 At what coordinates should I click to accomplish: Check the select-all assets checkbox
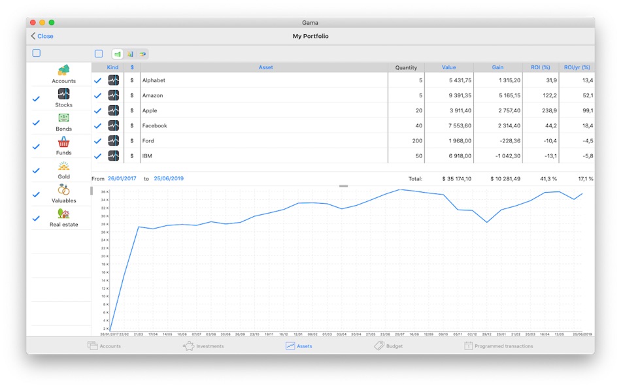coord(99,54)
